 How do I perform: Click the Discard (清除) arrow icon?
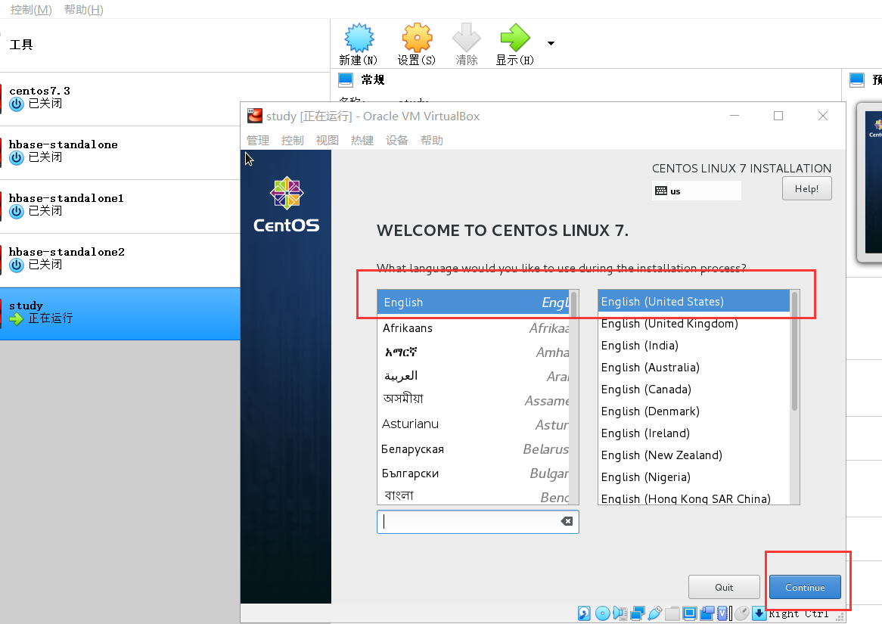tap(466, 38)
